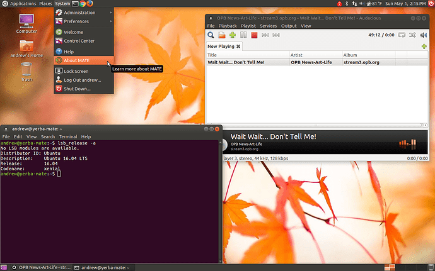Screen dimensions: 435x271
Task: Choose Log Out andrew from System menu
Action: 84,80
